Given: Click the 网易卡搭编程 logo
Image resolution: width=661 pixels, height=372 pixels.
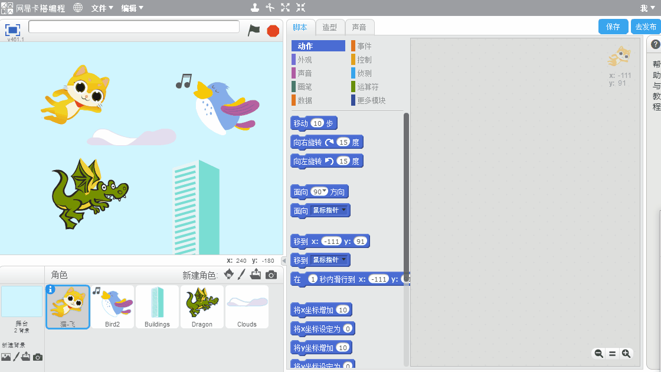Looking at the screenshot, I should pyautogui.click(x=33, y=8).
